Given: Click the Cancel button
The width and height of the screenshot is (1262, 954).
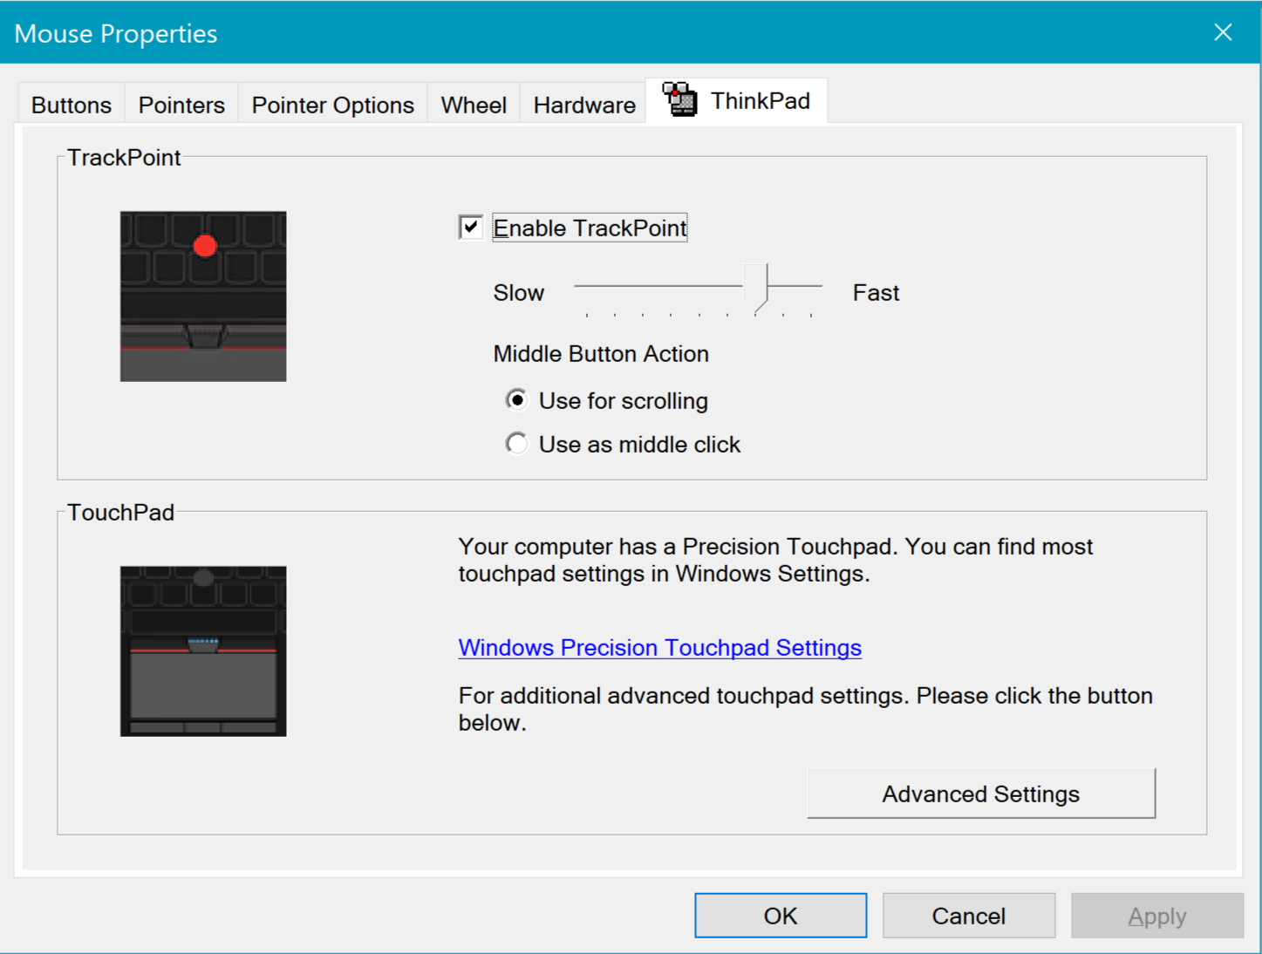Looking at the screenshot, I should point(969,916).
